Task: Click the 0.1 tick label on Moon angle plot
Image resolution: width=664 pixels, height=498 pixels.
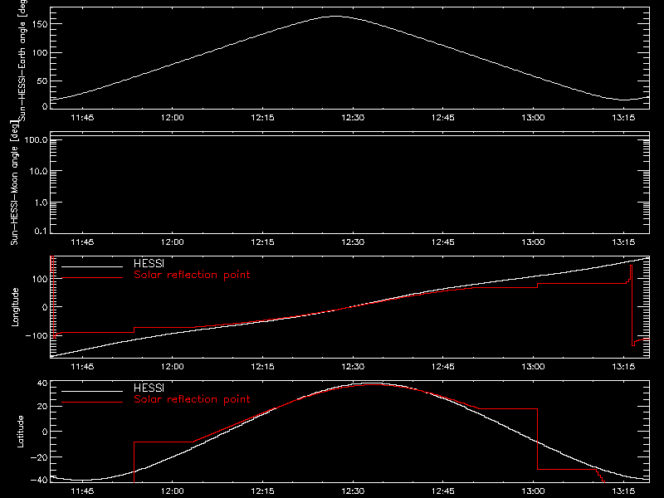Action: point(41,231)
